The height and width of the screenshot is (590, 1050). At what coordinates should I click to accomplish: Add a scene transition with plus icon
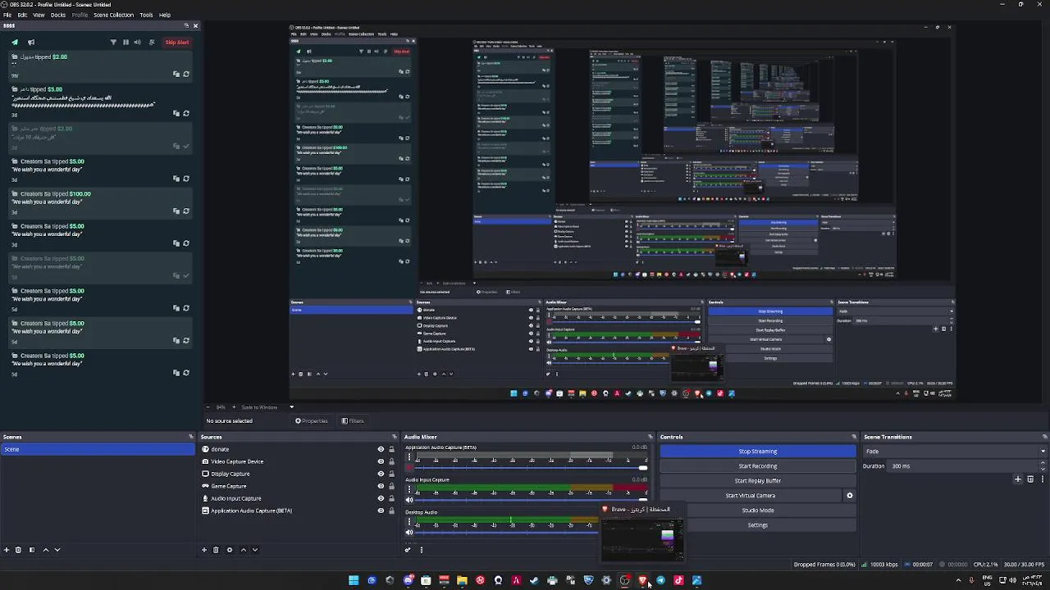coord(1018,479)
